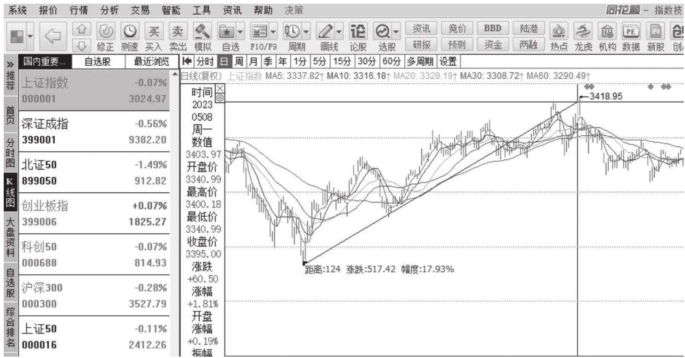Expand the layout grid dropdown arrow
Image resolution: width=685 pixels, height=358 pixels.
[x=30, y=36]
